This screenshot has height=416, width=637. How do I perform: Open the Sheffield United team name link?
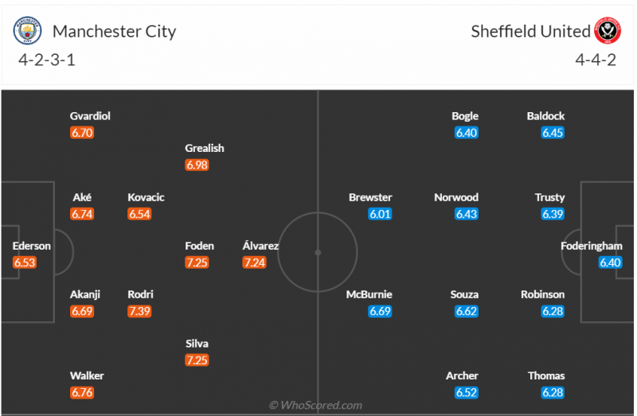[x=530, y=32]
